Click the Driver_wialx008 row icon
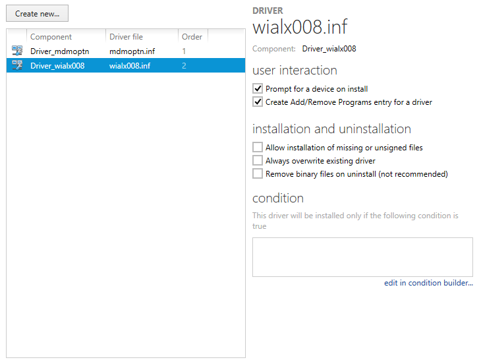 (17, 65)
